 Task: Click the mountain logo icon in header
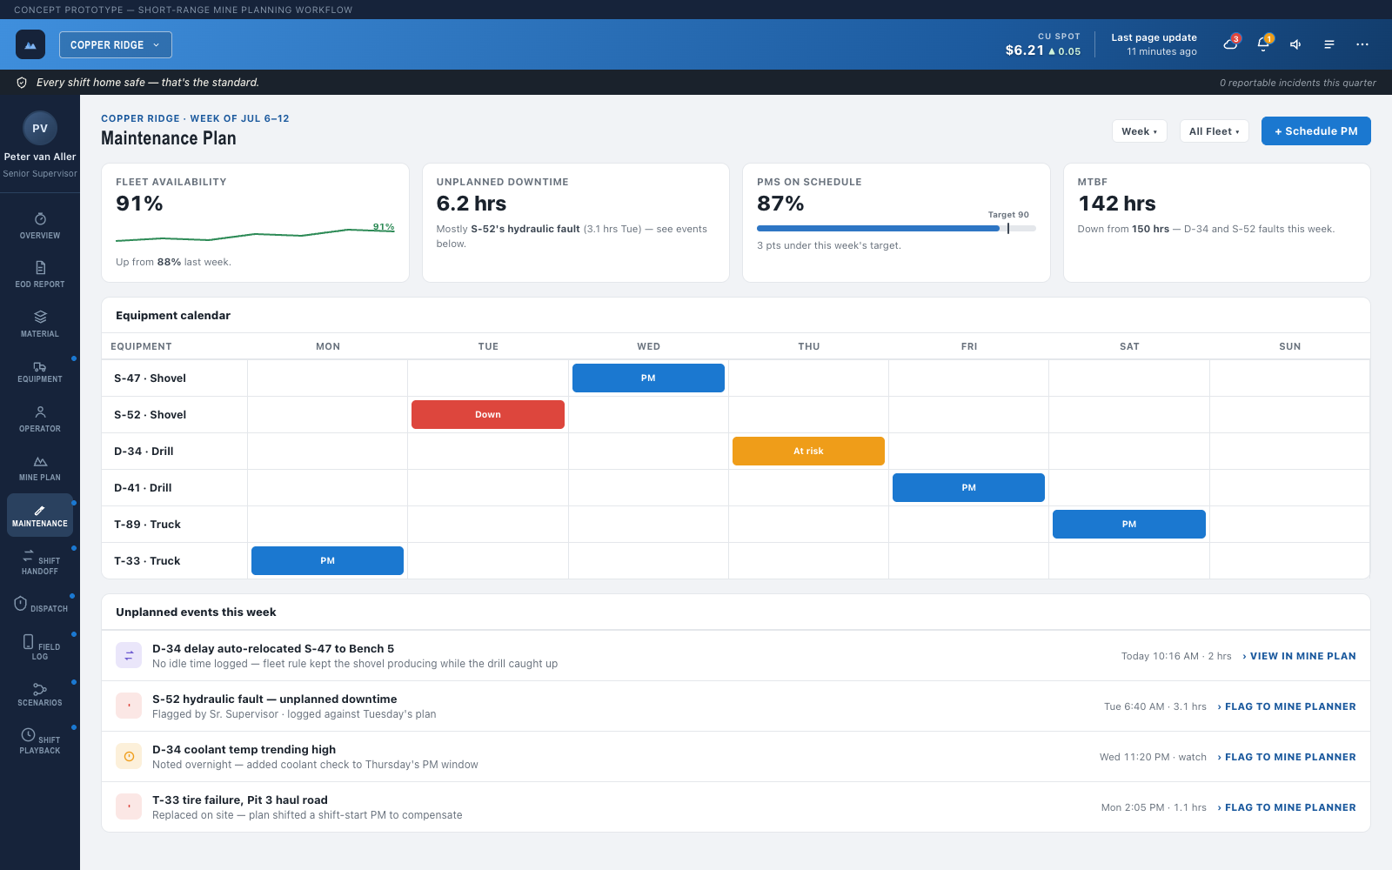click(30, 44)
